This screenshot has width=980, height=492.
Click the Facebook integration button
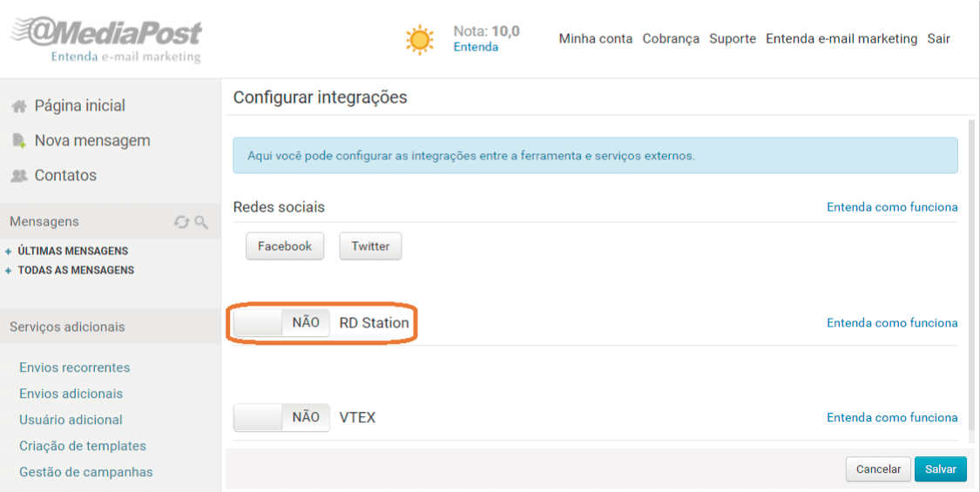[x=284, y=246]
